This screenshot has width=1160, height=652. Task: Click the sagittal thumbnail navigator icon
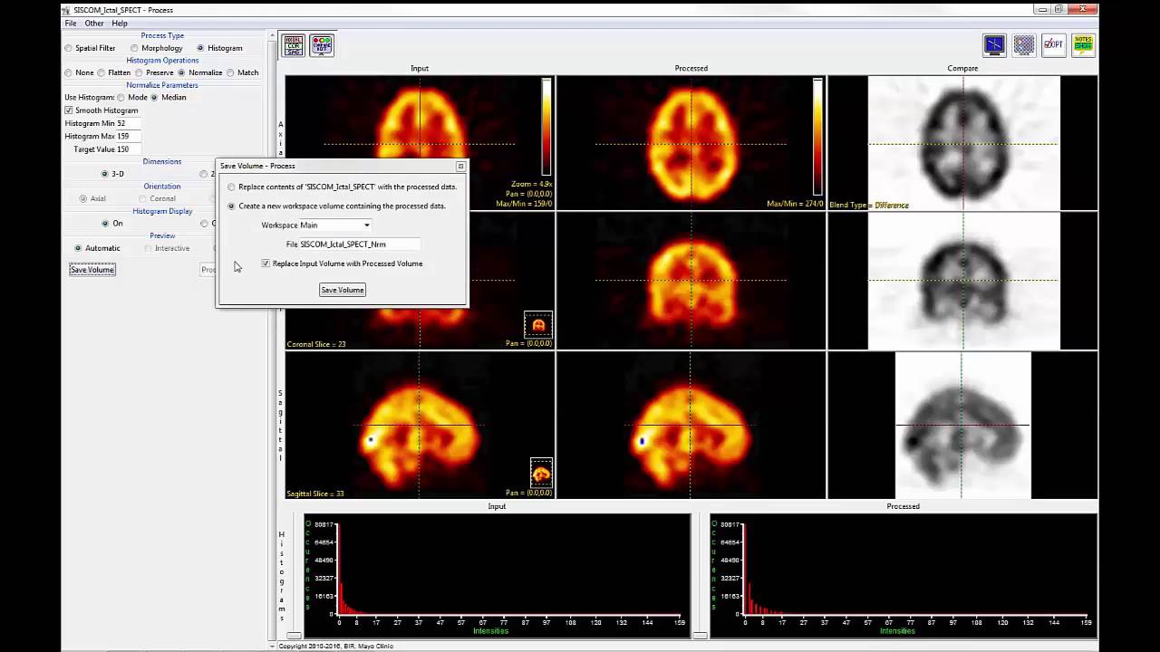point(541,472)
